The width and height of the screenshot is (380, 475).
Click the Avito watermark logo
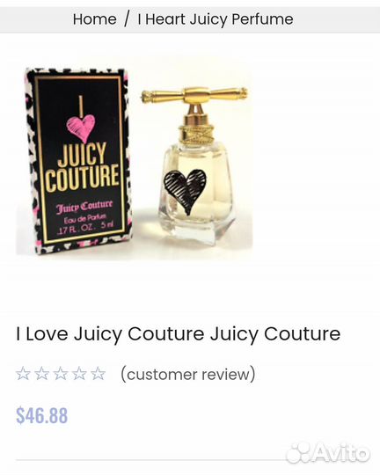(328, 453)
